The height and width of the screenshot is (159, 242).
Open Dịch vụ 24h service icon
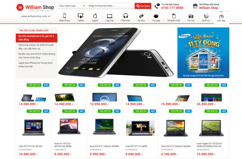(x=206, y=16)
